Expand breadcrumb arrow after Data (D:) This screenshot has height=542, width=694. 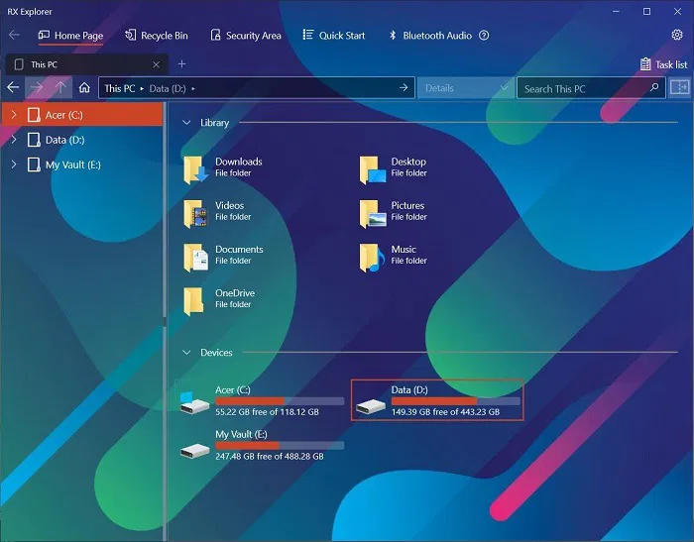(x=193, y=88)
